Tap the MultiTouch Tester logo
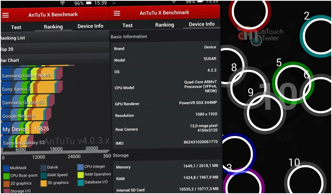 tap(260, 36)
